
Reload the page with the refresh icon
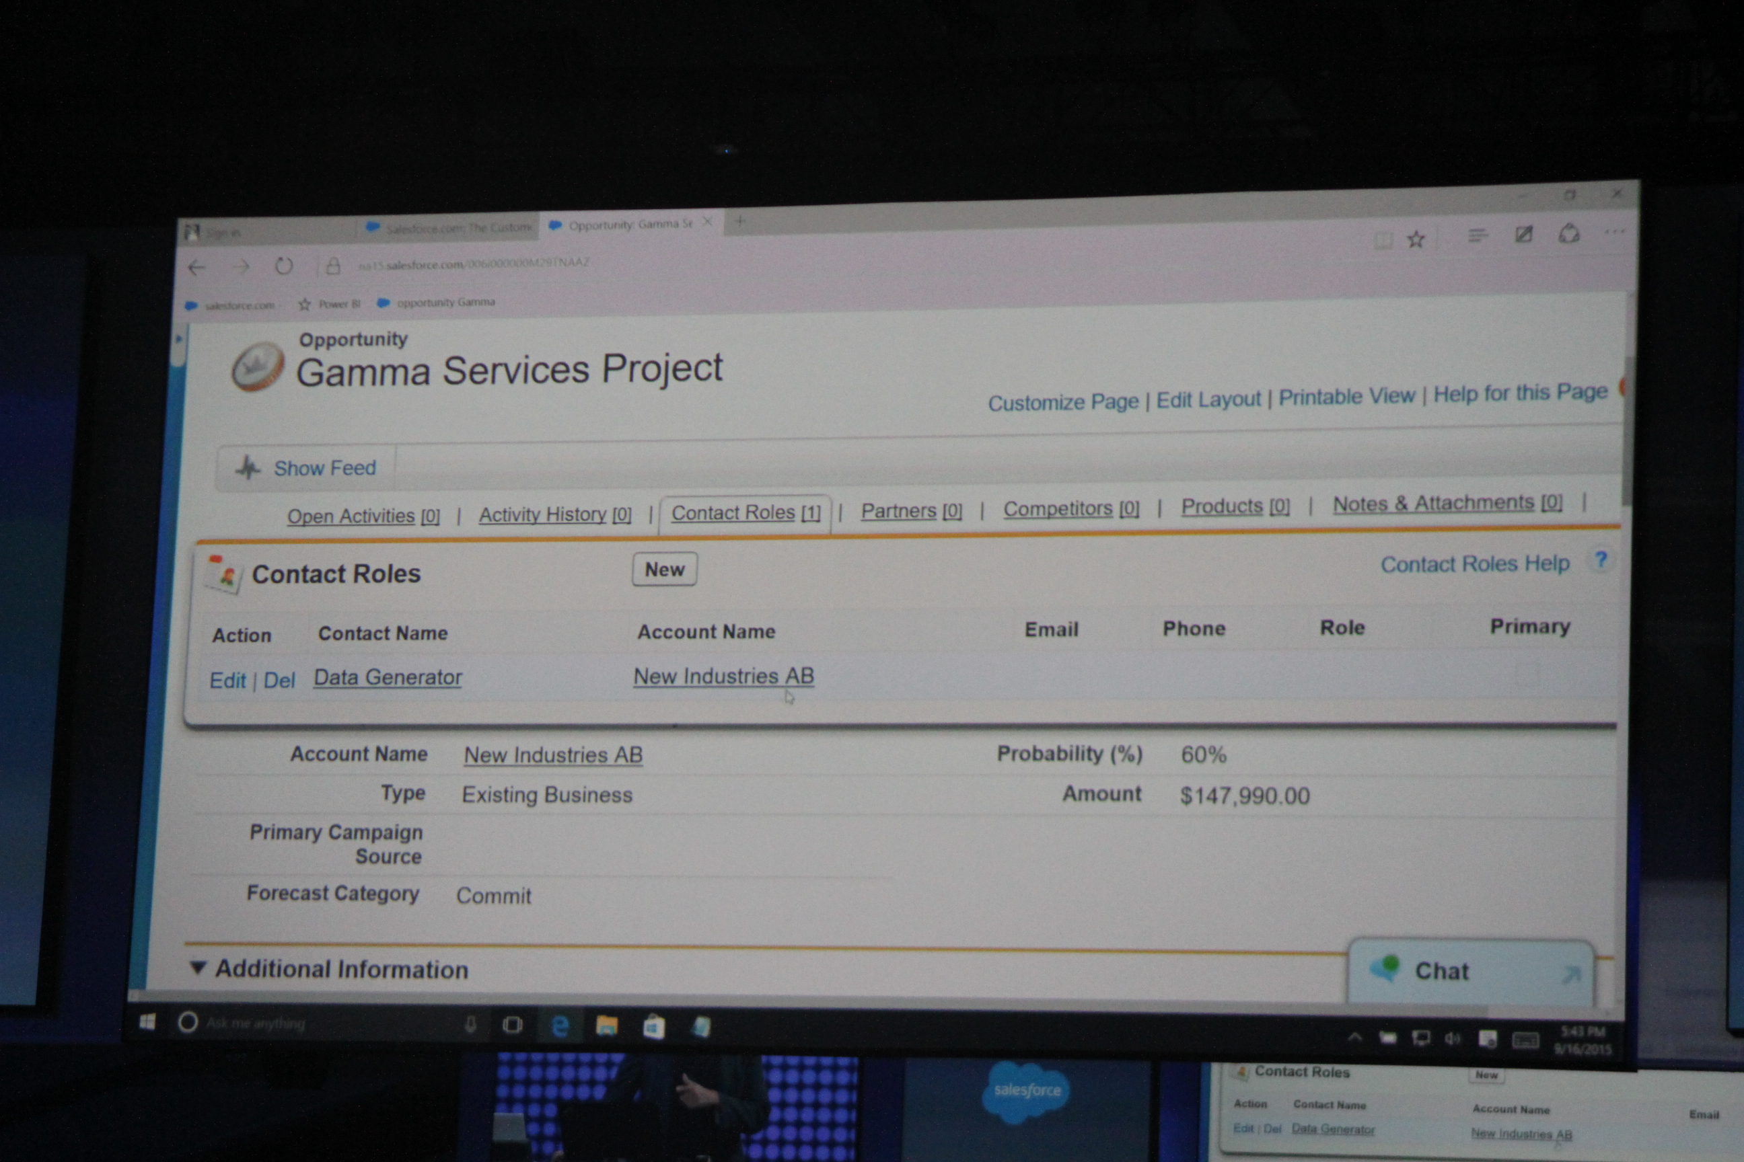[284, 266]
